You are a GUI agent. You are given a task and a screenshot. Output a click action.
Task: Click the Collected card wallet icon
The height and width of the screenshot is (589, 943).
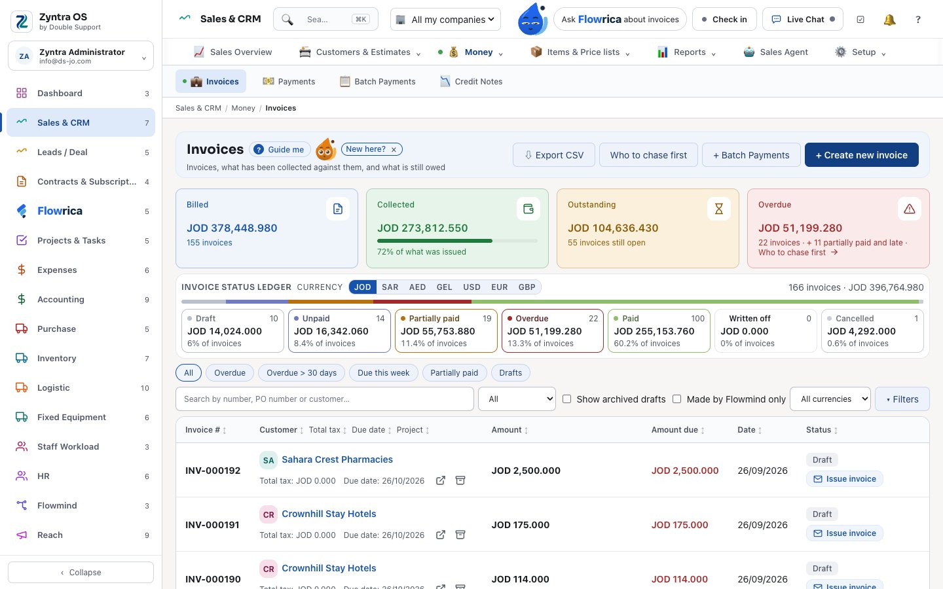point(528,209)
